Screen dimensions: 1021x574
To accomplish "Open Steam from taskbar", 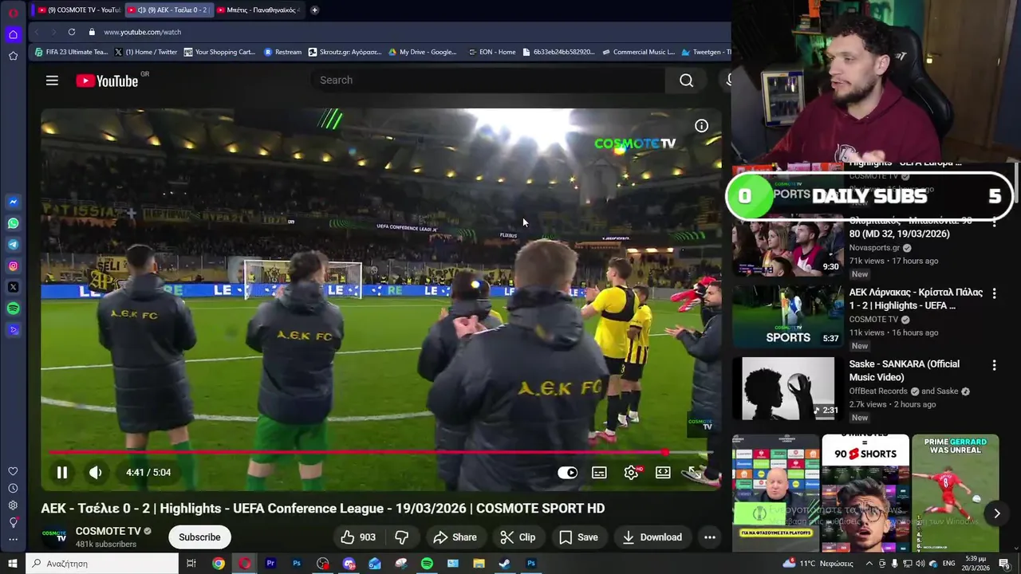I will 504,564.
